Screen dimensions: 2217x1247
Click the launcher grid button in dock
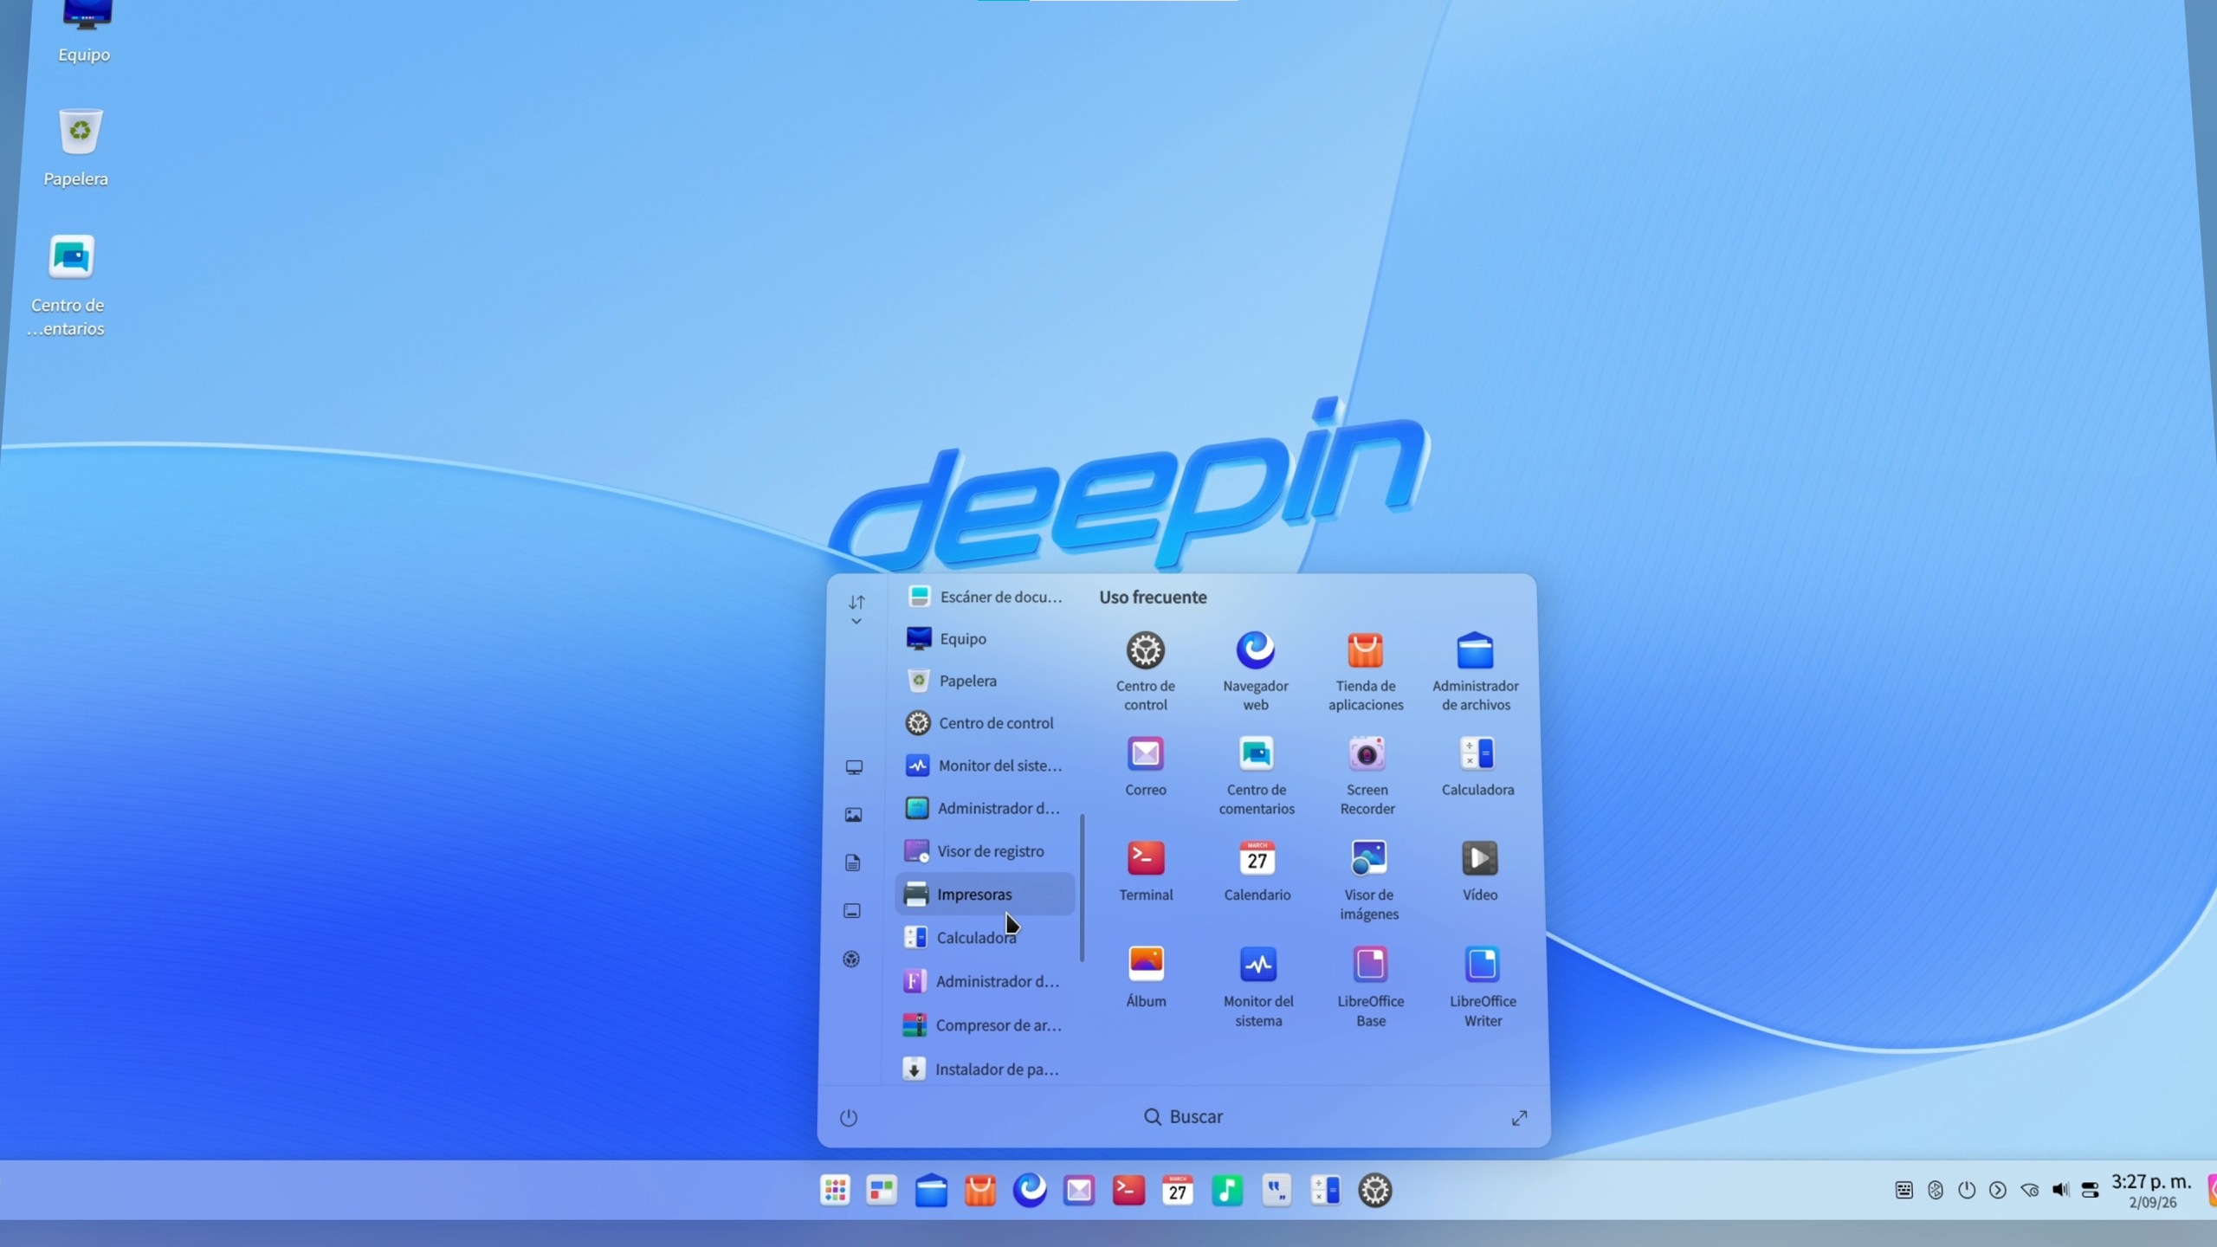[x=835, y=1191]
